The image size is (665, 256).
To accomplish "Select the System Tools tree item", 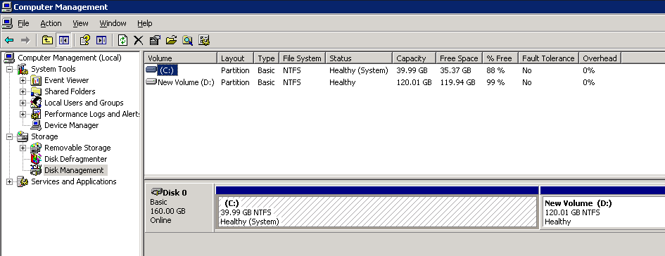I will [53, 69].
